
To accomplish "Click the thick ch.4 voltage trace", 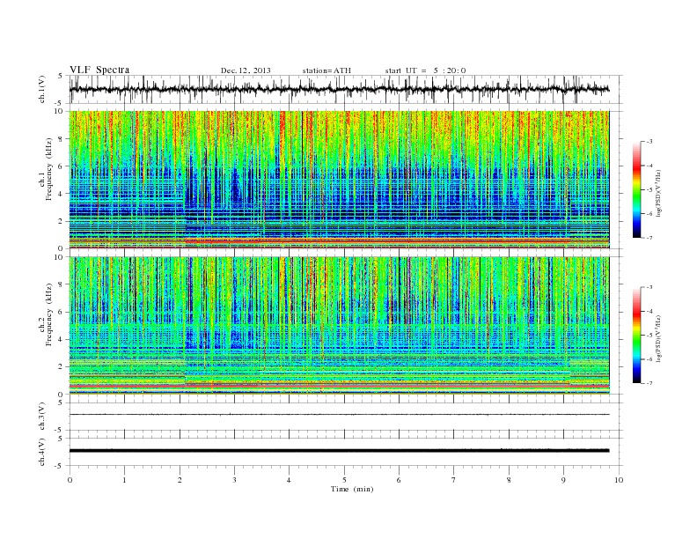I will [x=339, y=451].
